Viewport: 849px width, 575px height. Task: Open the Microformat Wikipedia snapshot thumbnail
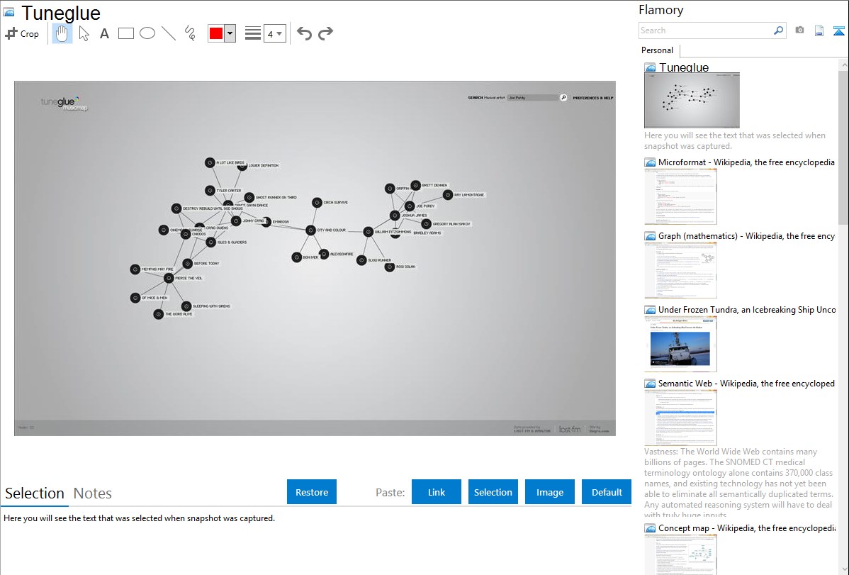click(x=680, y=196)
